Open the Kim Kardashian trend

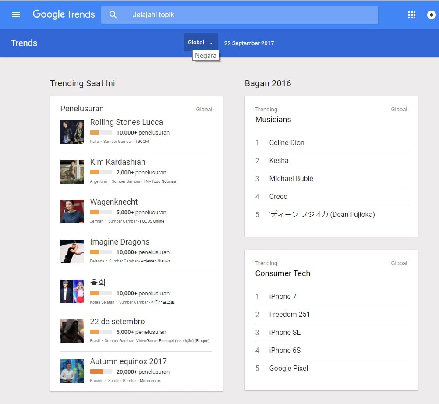point(117,162)
